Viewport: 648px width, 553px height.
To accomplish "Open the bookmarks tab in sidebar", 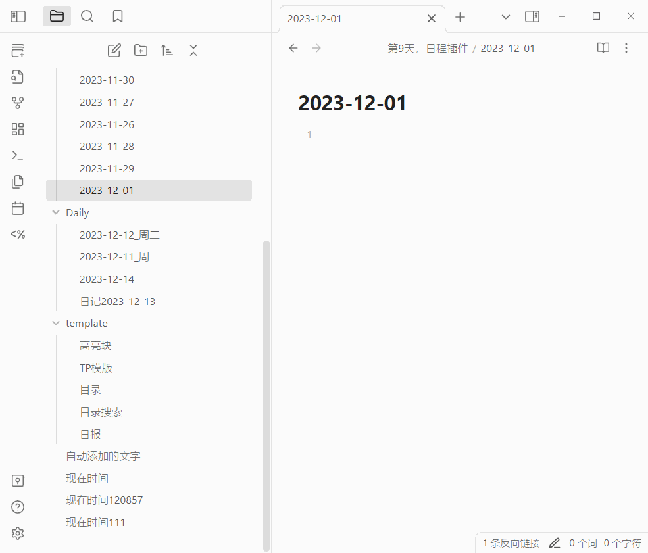I will point(118,16).
